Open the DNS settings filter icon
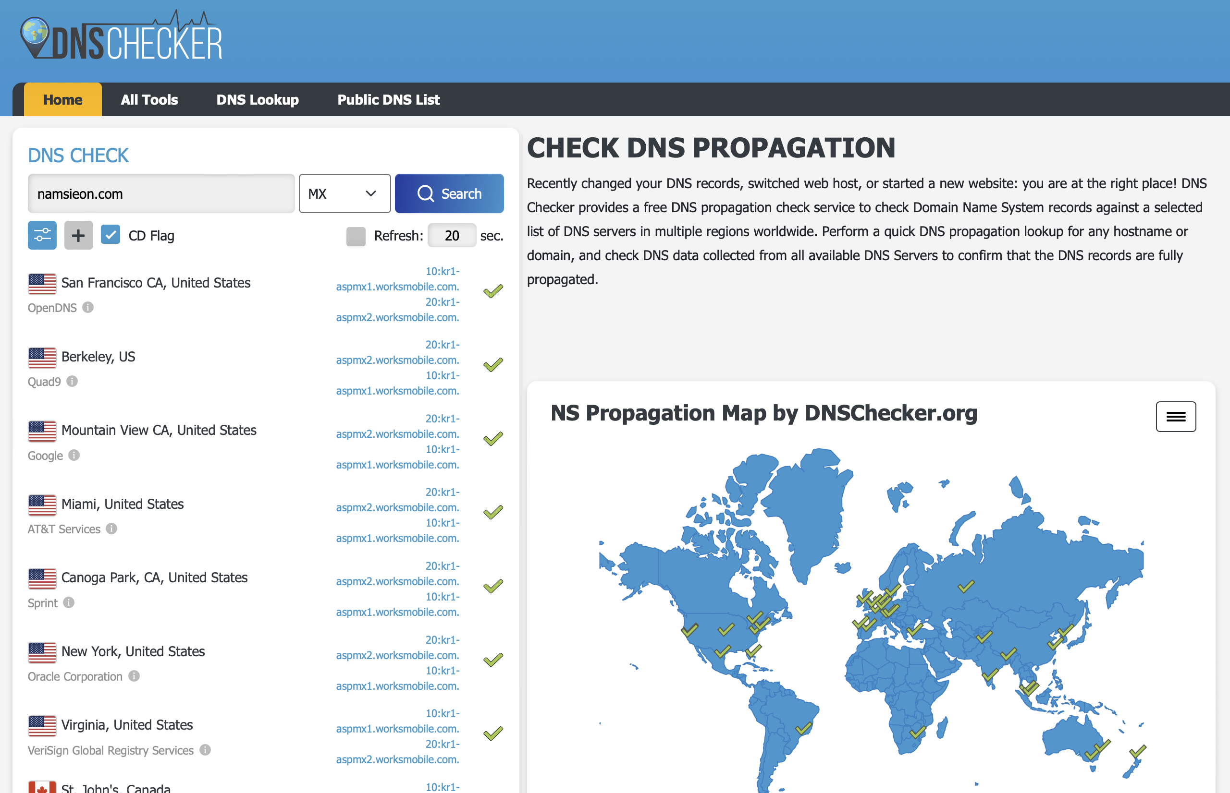Viewport: 1230px width, 793px height. [42, 236]
